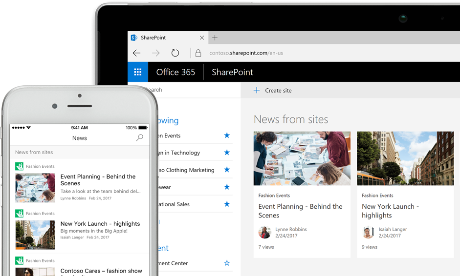Open the 'ational Sales' site link

(x=174, y=204)
